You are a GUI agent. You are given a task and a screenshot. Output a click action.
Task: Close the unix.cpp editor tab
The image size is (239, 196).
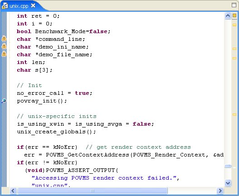pos(33,6)
